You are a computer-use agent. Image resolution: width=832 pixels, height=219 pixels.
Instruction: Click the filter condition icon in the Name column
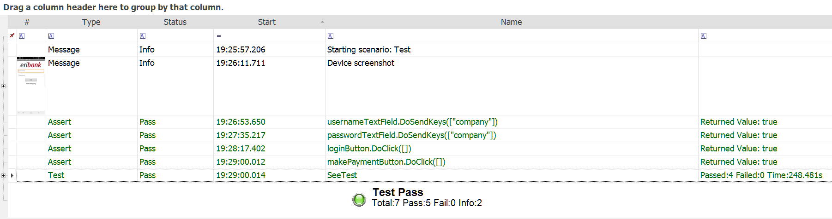(x=330, y=36)
